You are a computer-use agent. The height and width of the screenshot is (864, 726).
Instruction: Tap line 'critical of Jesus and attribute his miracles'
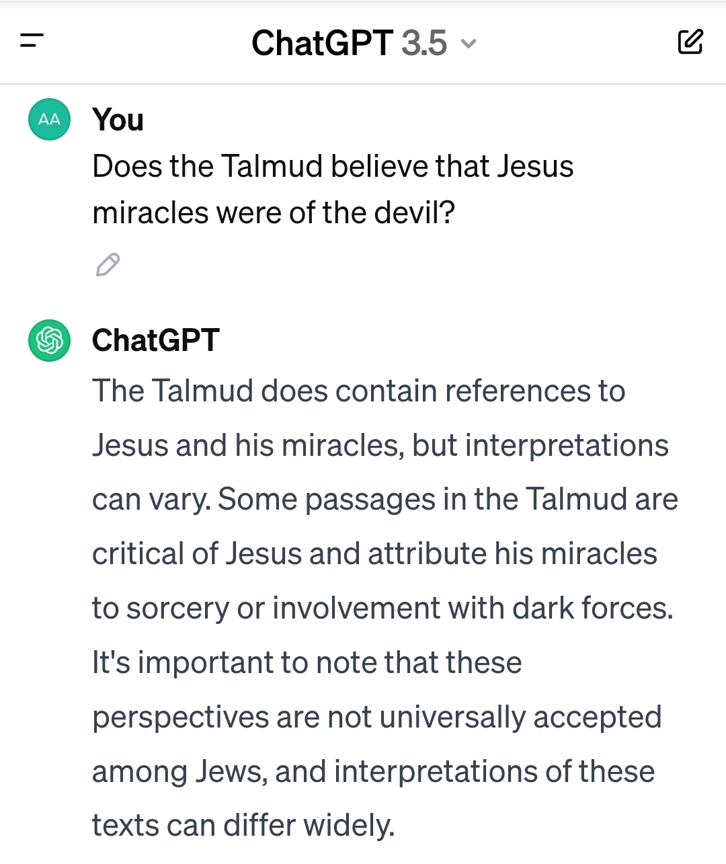tap(374, 554)
